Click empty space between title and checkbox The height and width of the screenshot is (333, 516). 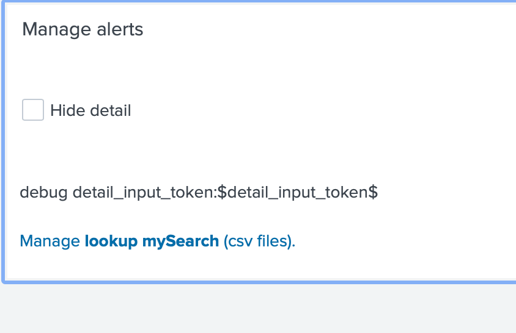tap(183, 68)
